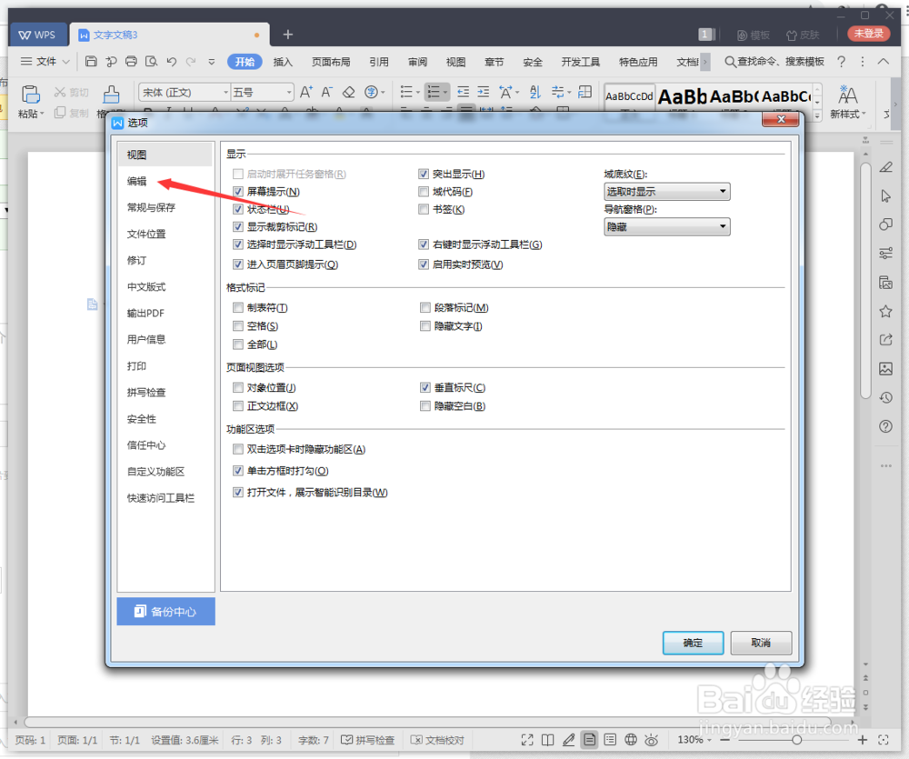Enable 双击选项卡时隐藏功能区(A) checkbox

point(237,449)
